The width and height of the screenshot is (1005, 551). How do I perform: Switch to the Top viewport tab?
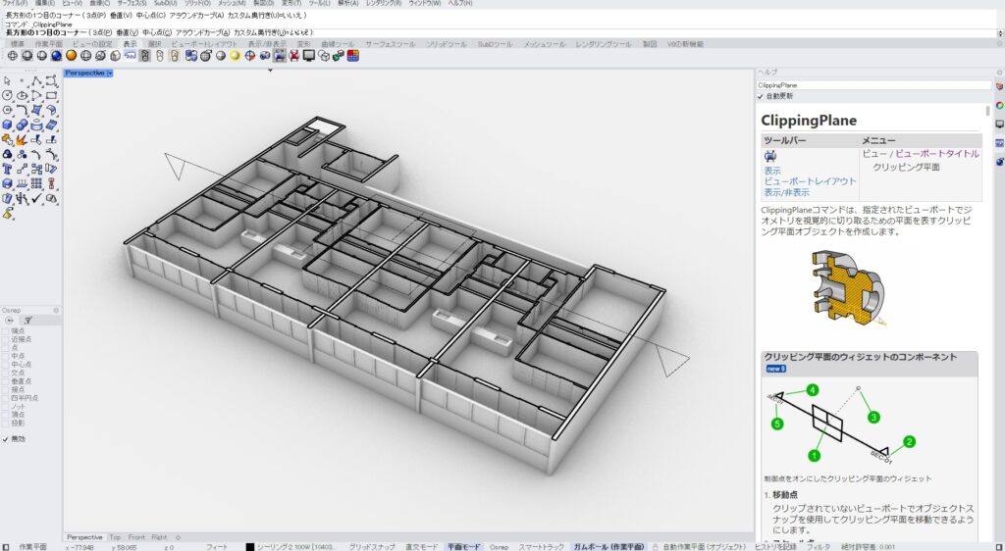point(115,537)
